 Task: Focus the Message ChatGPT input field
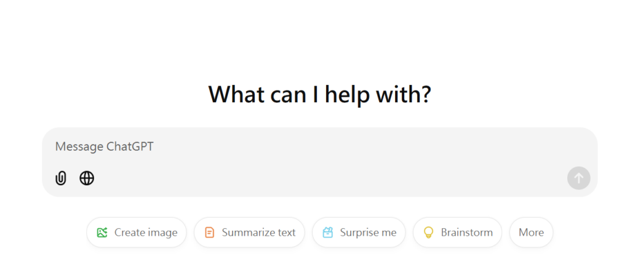[x=319, y=147]
